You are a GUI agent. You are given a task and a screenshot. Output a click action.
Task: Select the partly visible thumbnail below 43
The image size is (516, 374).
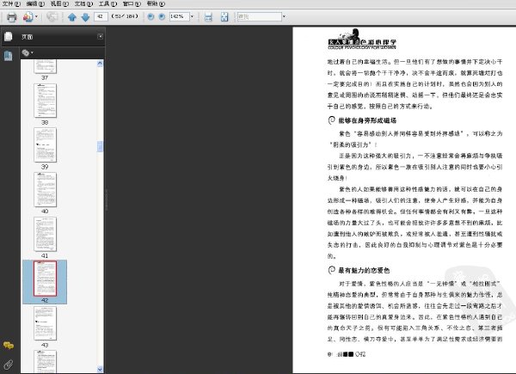(x=45, y=361)
